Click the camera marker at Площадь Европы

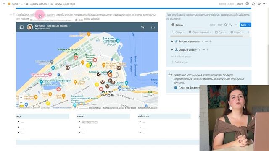point(95,60)
